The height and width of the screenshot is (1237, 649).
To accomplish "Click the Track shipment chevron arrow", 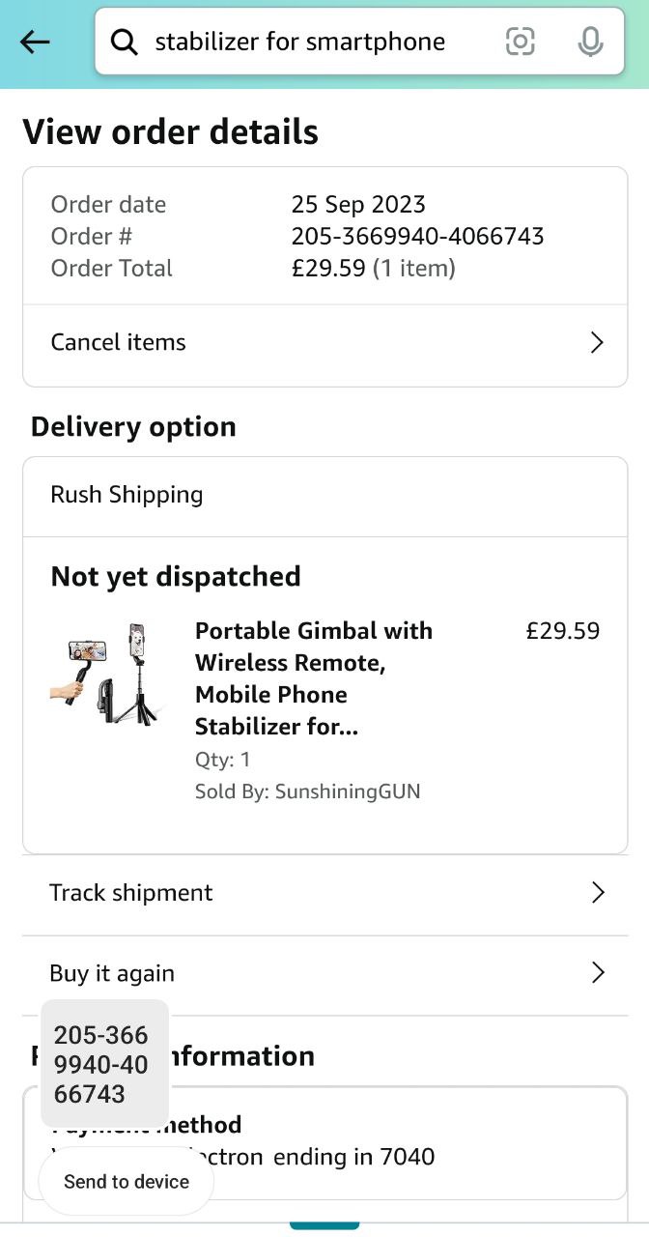I will tap(598, 892).
